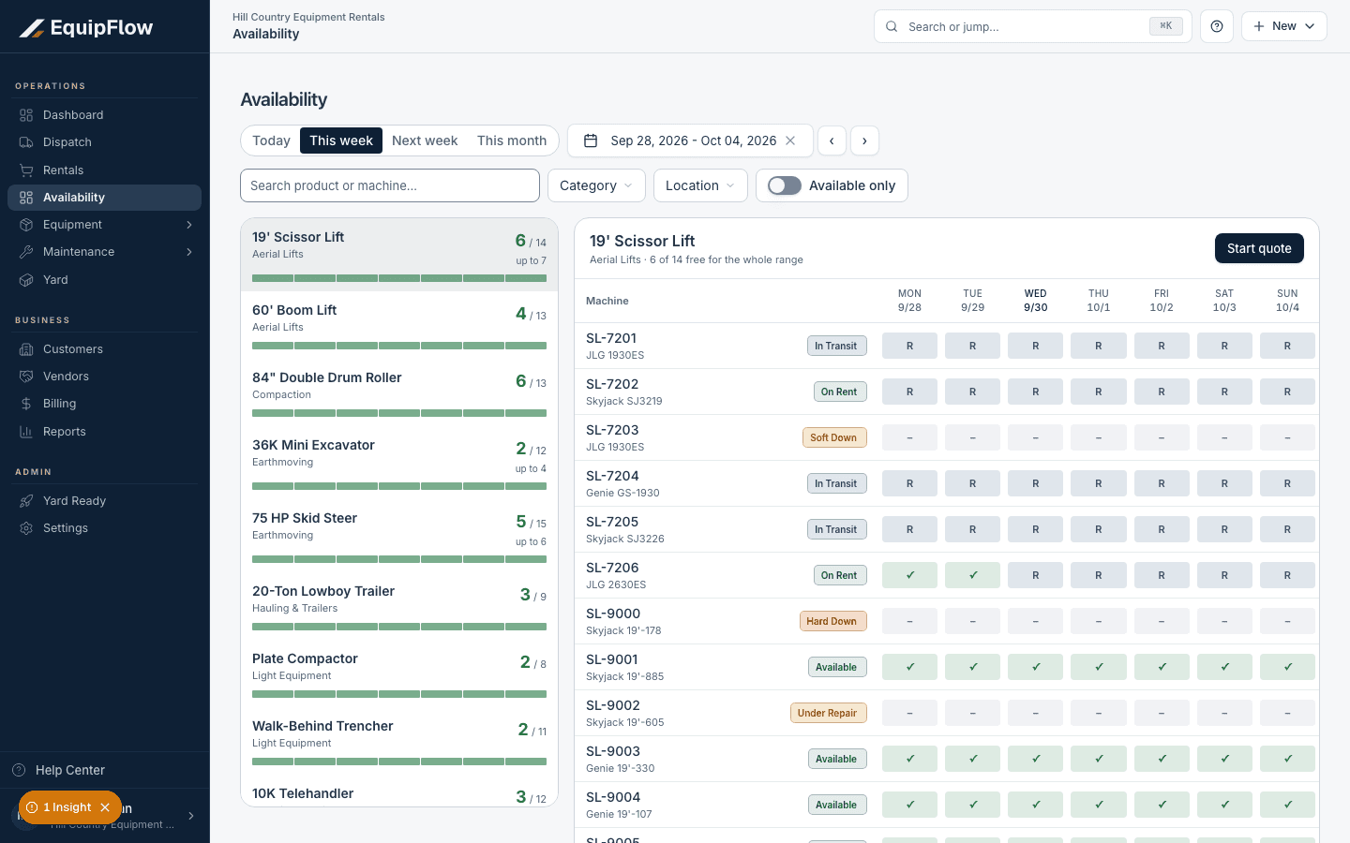
Task: Open the Settings gear icon
Action: point(26,528)
